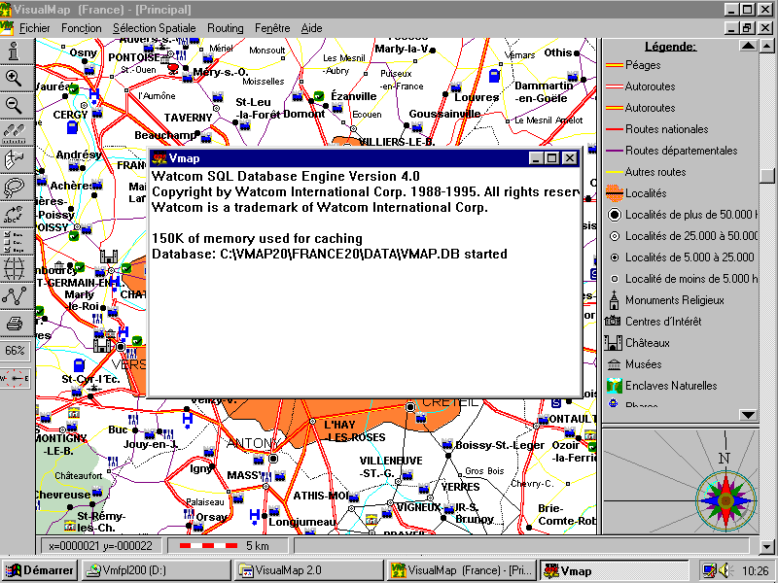778x583 pixels.
Task: Click the Vmap title bar SQL icon
Action: (x=159, y=158)
